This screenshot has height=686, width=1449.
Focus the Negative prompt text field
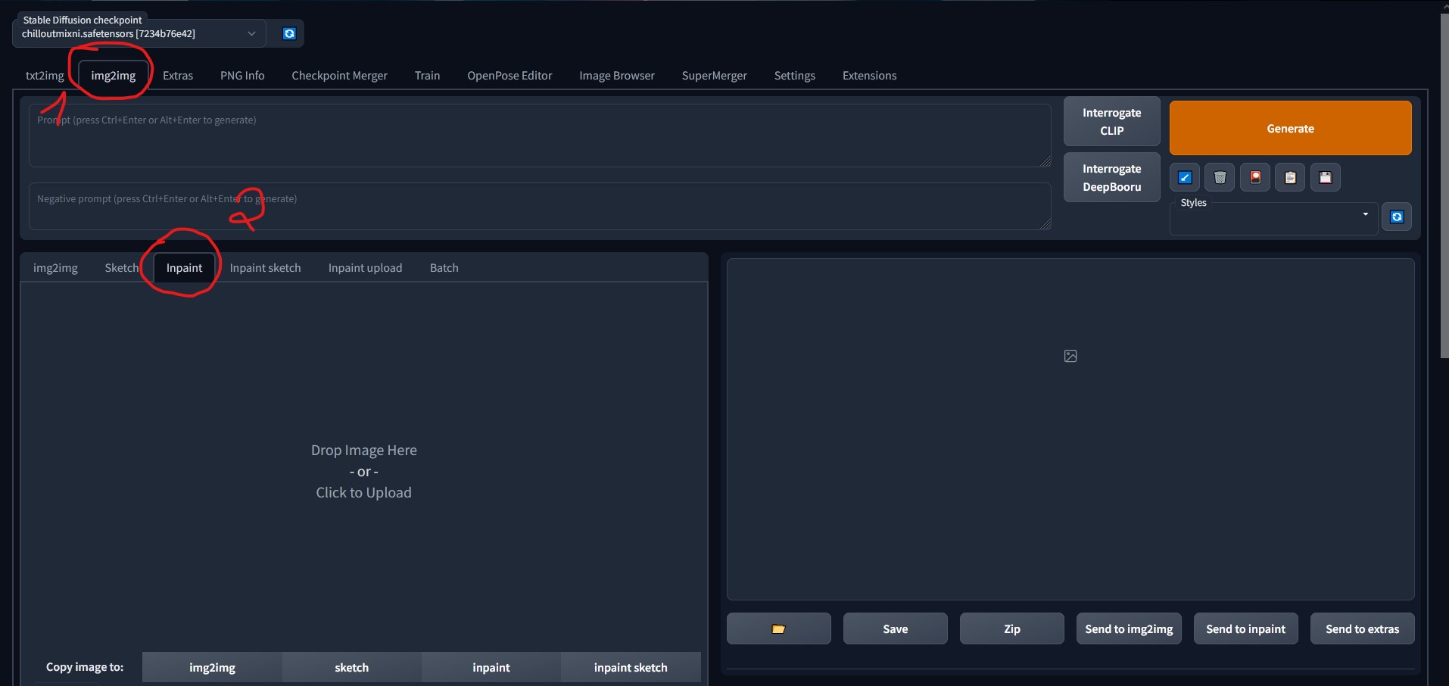pyautogui.click(x=539, y=207)
